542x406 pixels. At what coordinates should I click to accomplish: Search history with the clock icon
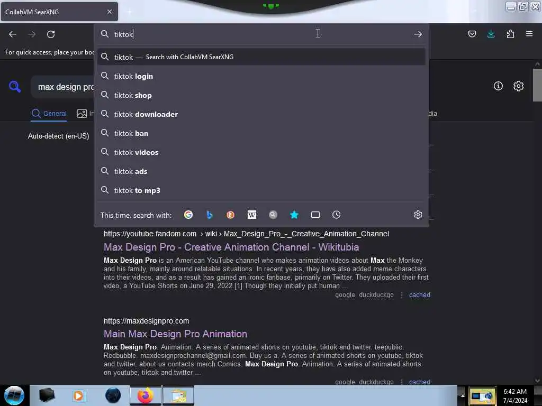(336, 215)
